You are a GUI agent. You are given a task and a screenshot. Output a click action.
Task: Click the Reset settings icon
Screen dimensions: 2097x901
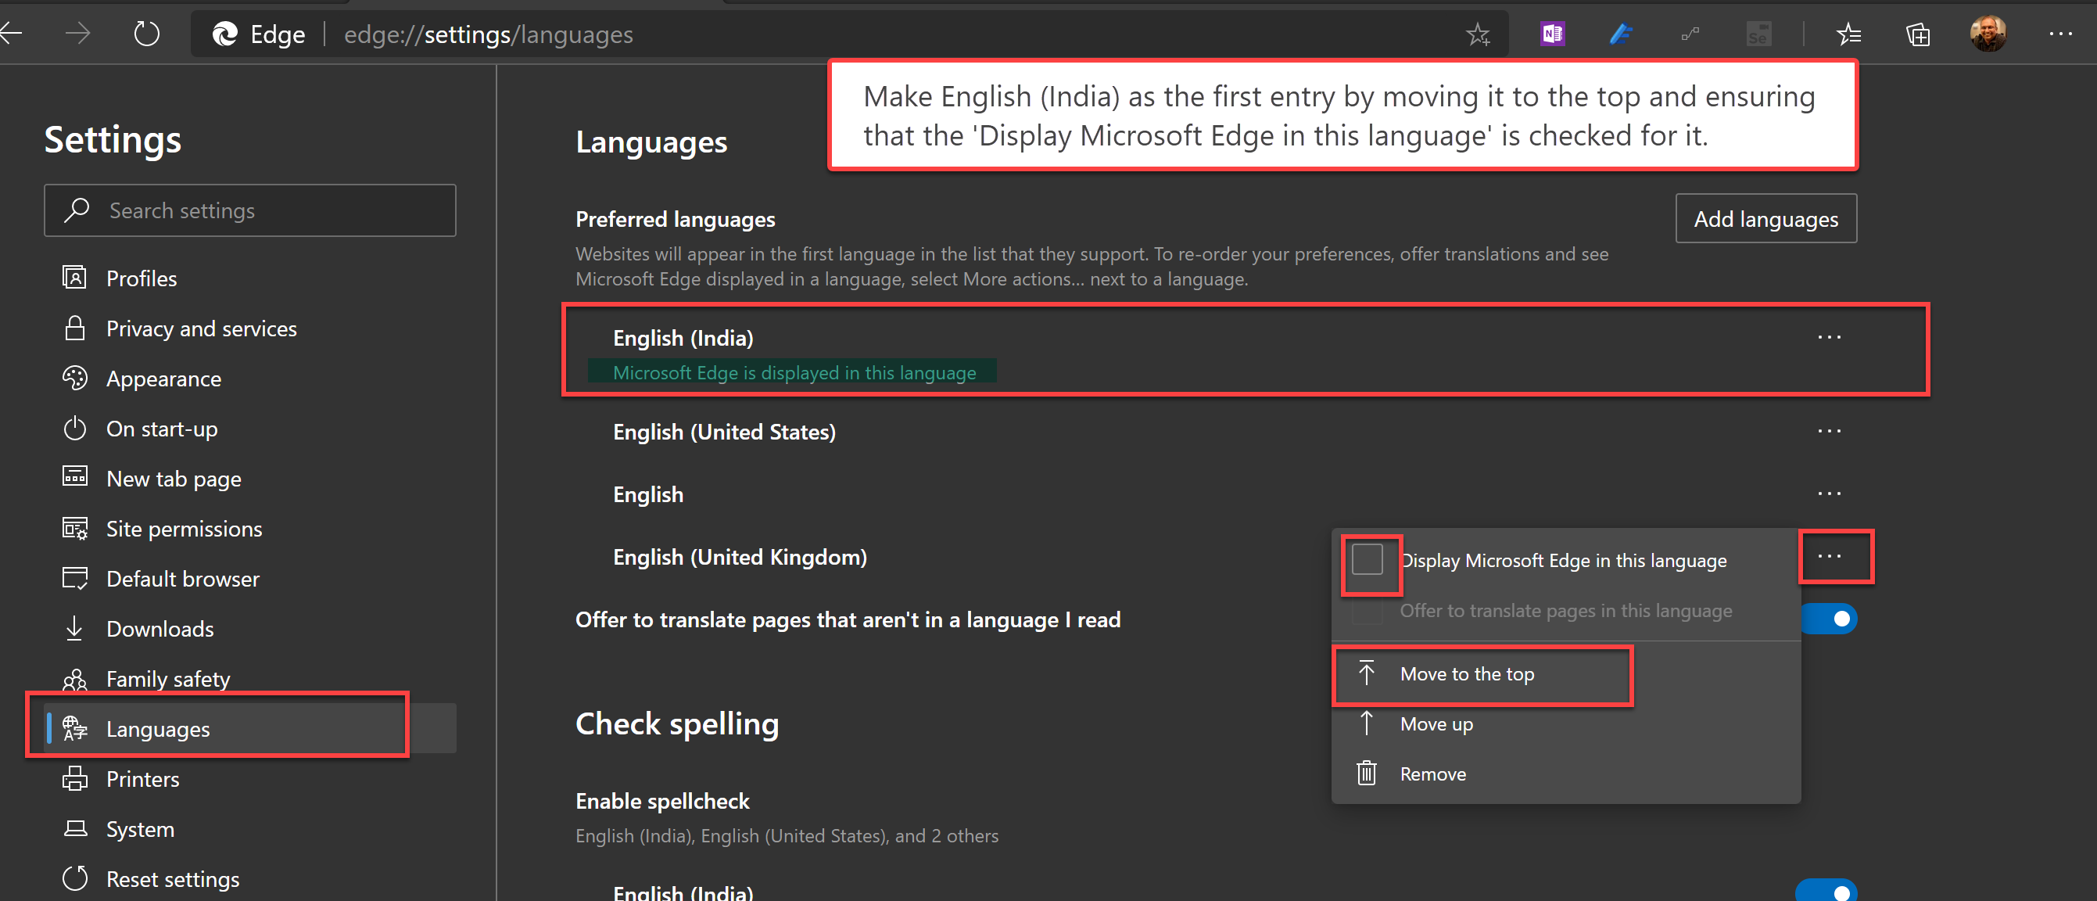[74, 878]
